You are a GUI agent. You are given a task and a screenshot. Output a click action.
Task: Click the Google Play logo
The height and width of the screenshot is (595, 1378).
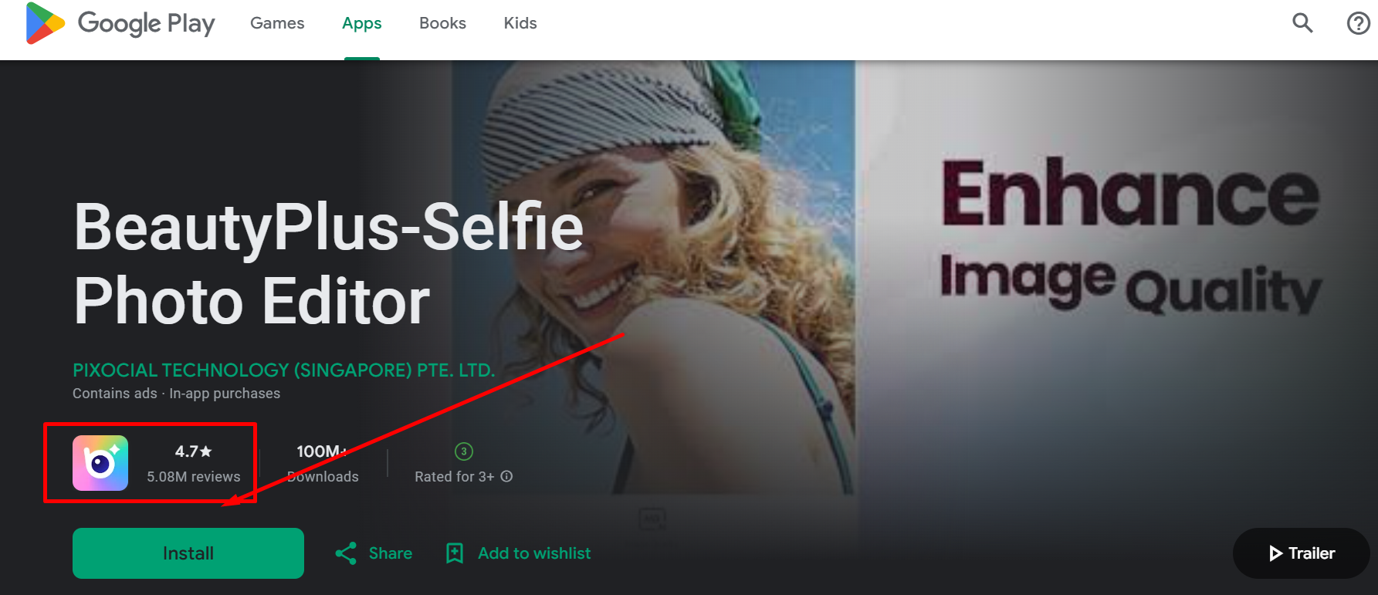[120, 23]
